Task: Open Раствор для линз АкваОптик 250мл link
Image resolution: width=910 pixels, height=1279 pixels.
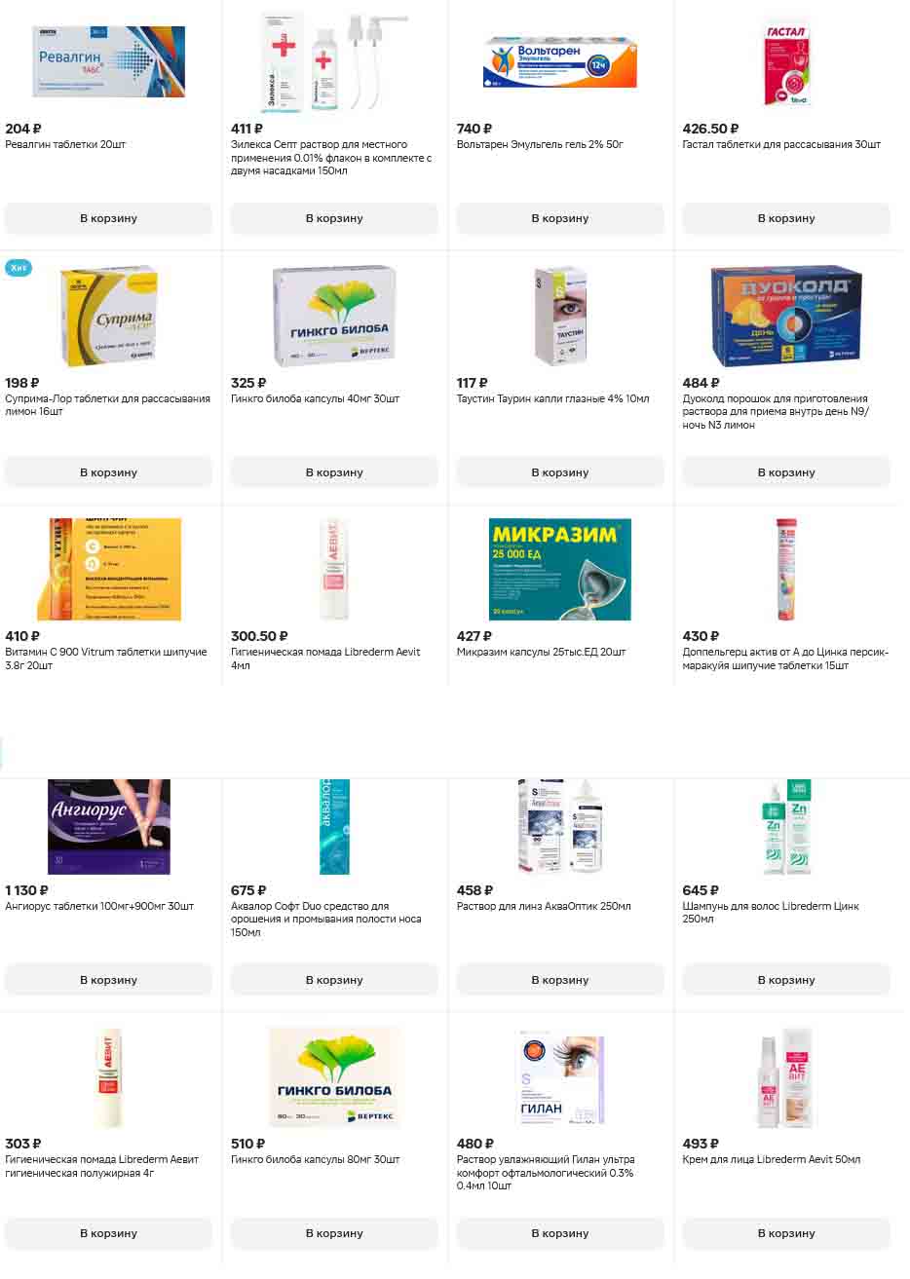Action: (544, 906)
